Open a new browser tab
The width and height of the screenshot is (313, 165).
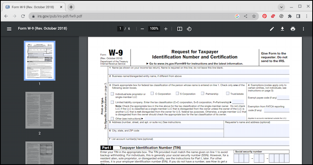(71, 7)
